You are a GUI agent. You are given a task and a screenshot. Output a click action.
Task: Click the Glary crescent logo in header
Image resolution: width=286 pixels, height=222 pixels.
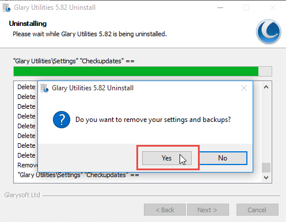tap(269, 32)
